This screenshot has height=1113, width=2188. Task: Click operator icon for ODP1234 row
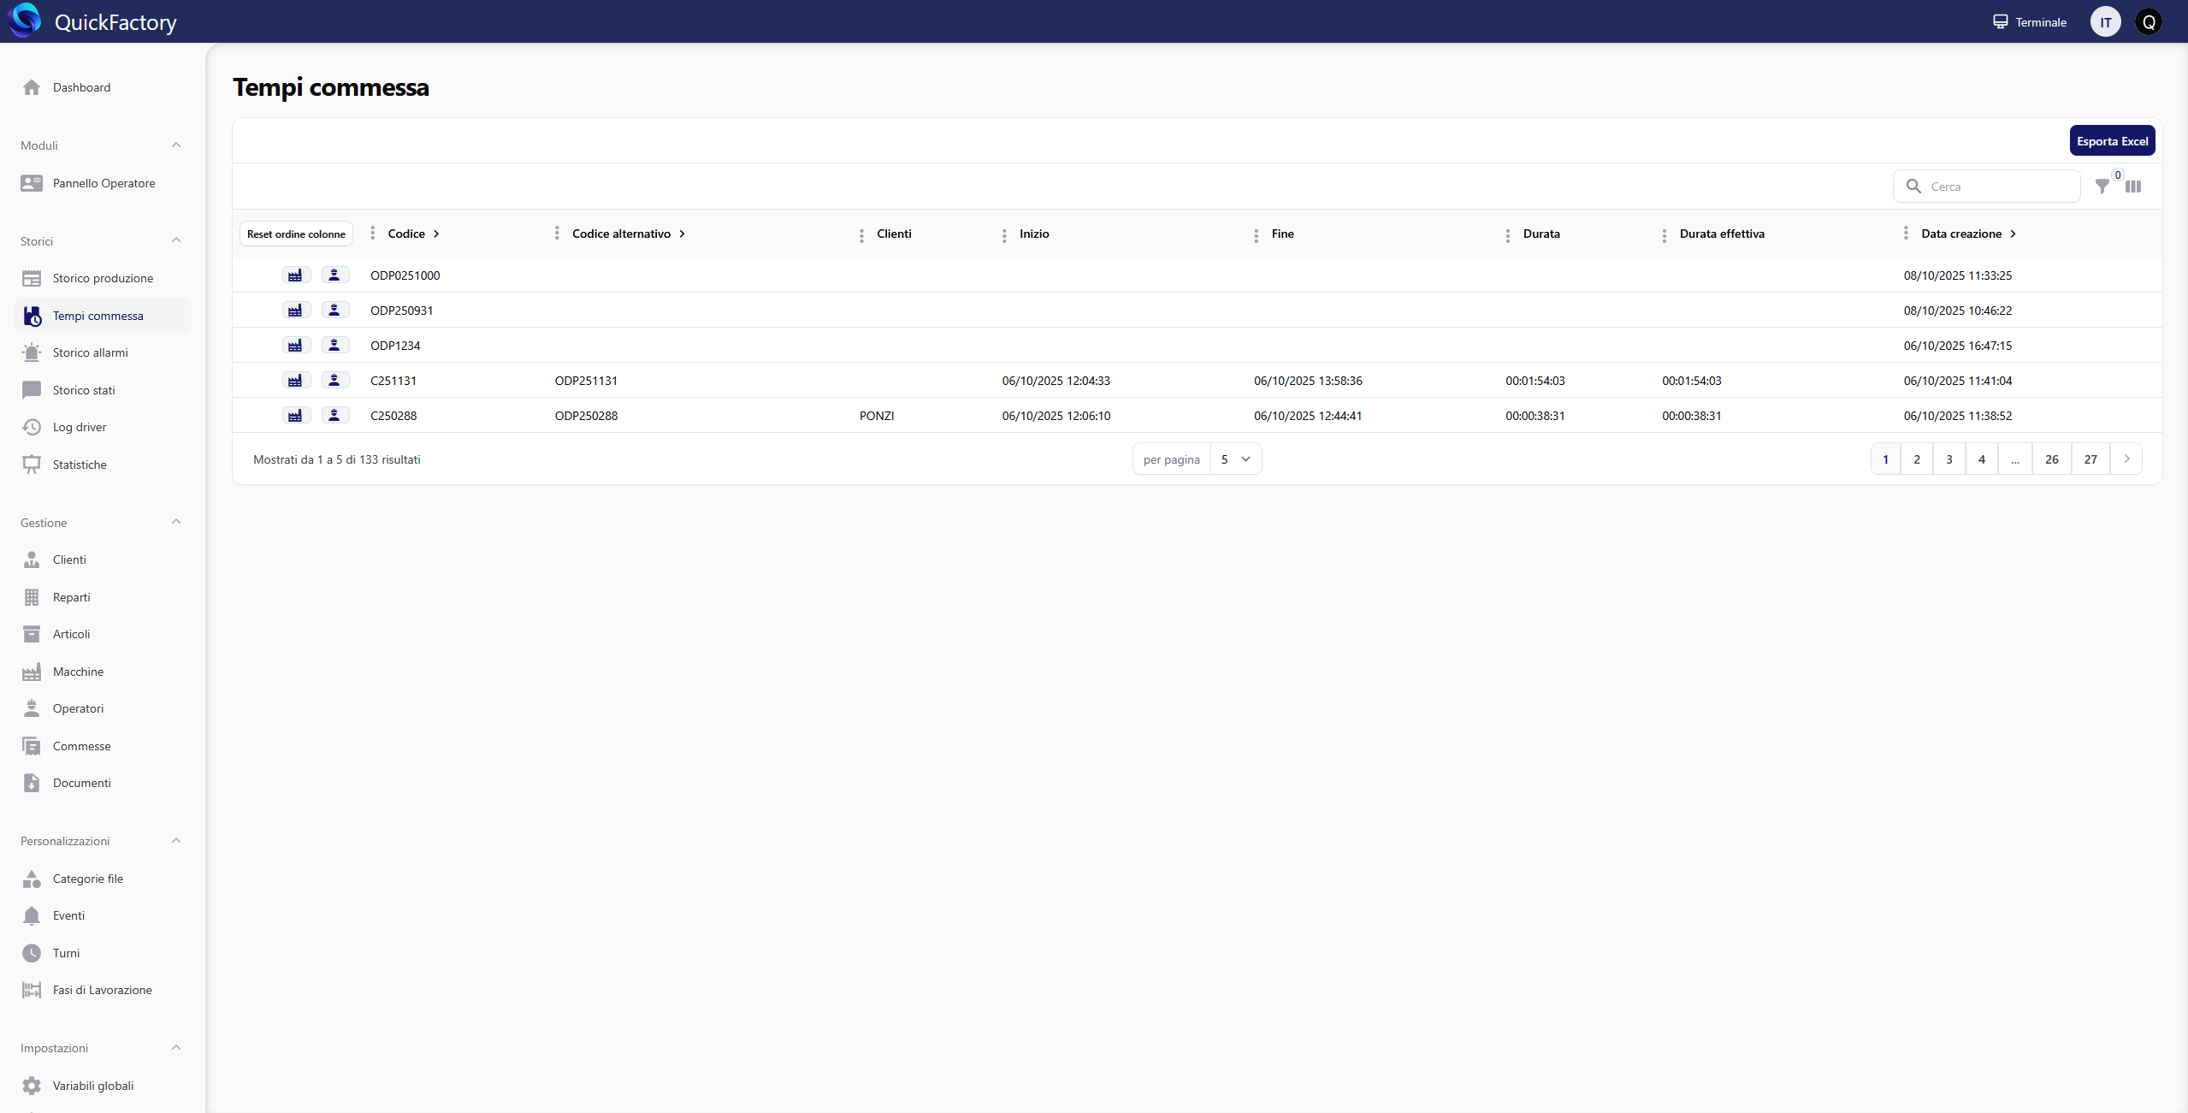coord(334,346)
